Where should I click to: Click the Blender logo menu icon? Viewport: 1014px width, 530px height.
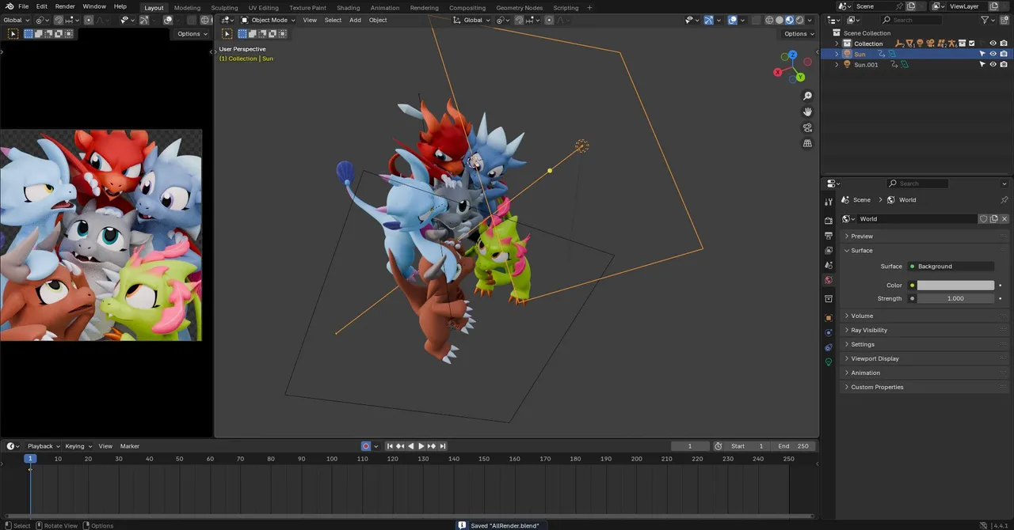click(x=7, y=6)
